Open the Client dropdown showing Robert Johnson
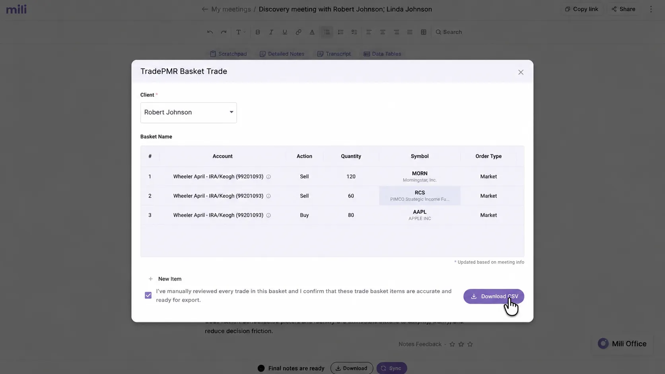This screenshot has height=374, width=665. (189, 112)
